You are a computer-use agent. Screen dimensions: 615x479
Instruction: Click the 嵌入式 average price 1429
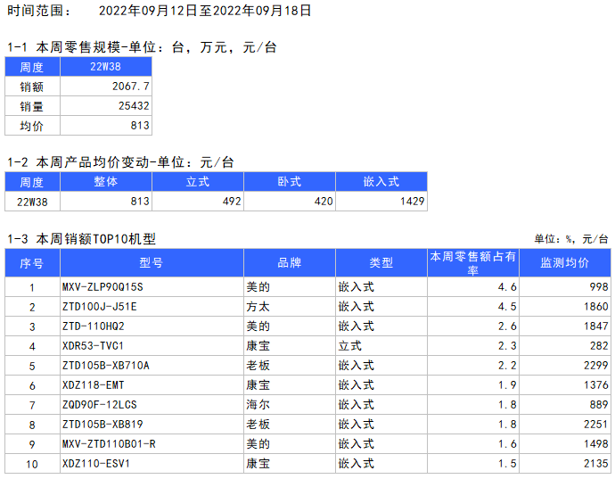pos(412,202)
